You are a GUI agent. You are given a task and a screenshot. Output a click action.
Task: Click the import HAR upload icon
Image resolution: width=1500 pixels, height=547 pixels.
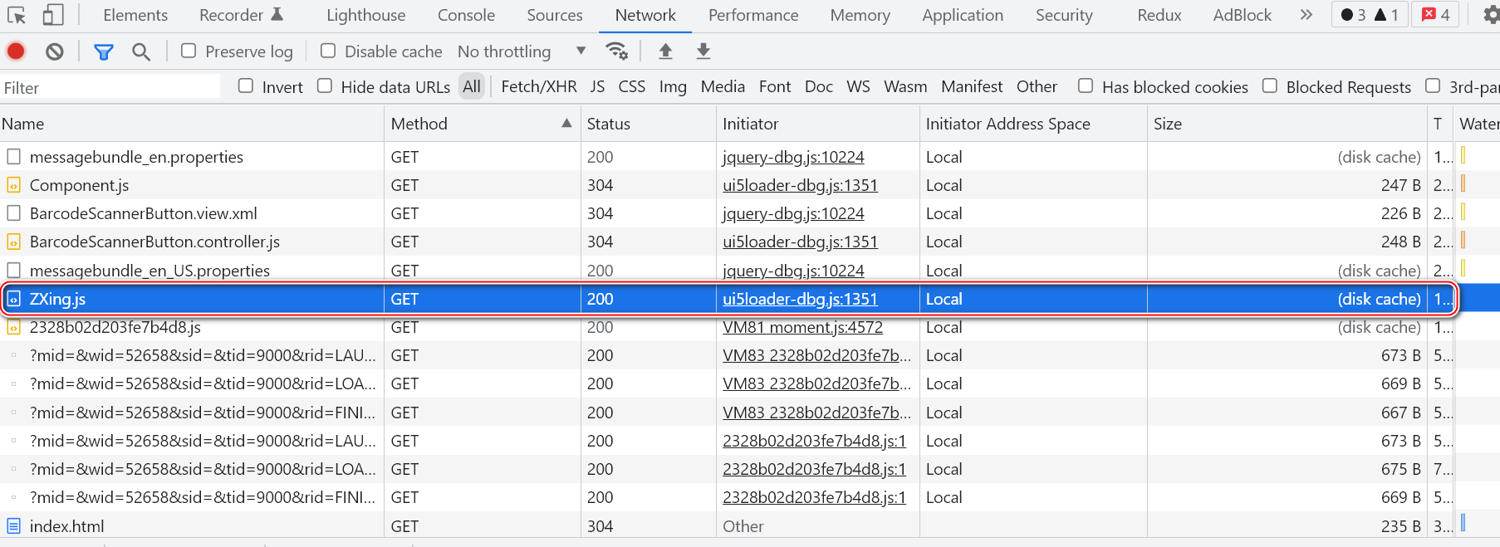click(665, 51)
